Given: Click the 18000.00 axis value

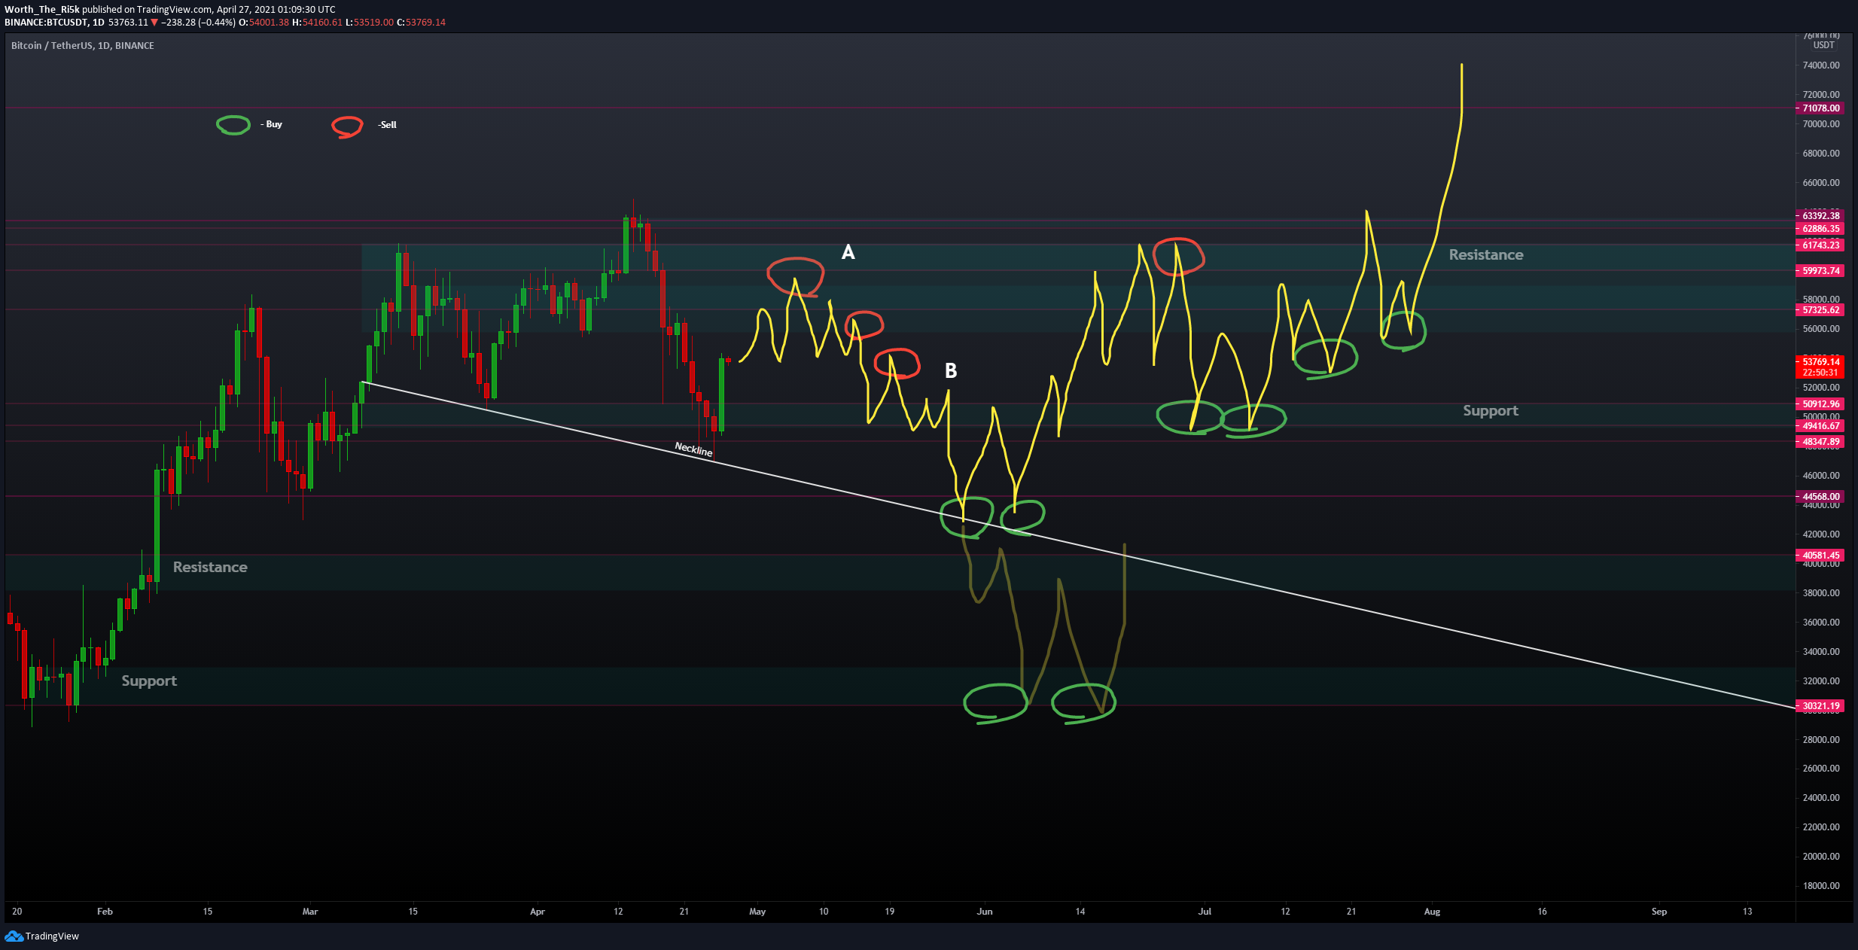Looking at the screenshot, I should click(x=1821, y=886).
